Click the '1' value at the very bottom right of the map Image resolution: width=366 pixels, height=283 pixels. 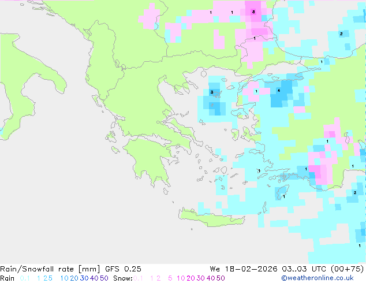(x=360, y=245)
